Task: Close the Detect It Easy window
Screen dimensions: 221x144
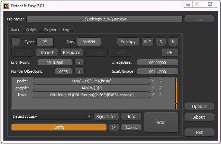Action: coord(210,4)
